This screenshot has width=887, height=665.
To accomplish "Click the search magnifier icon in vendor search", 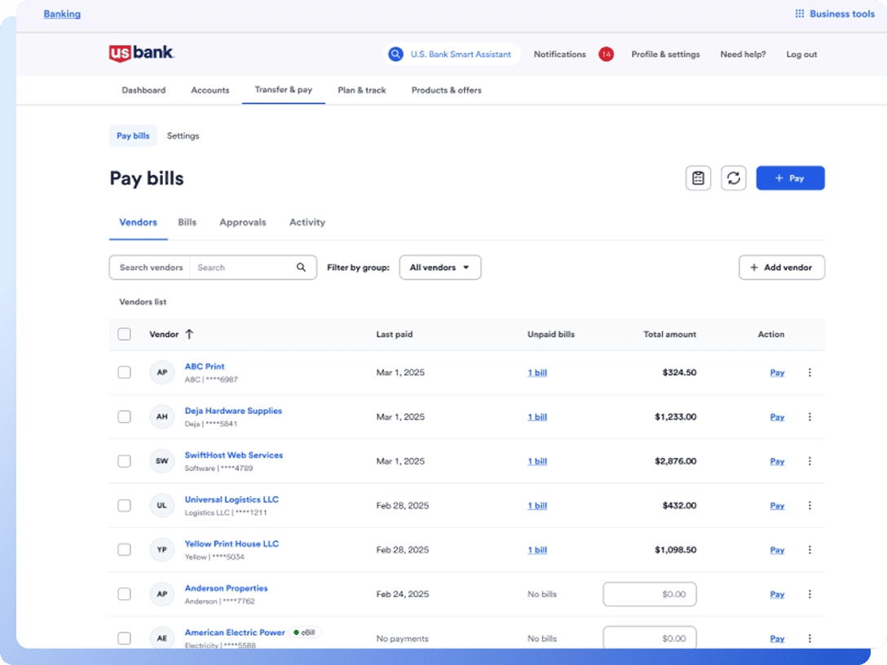I will (x=301, y=267).
